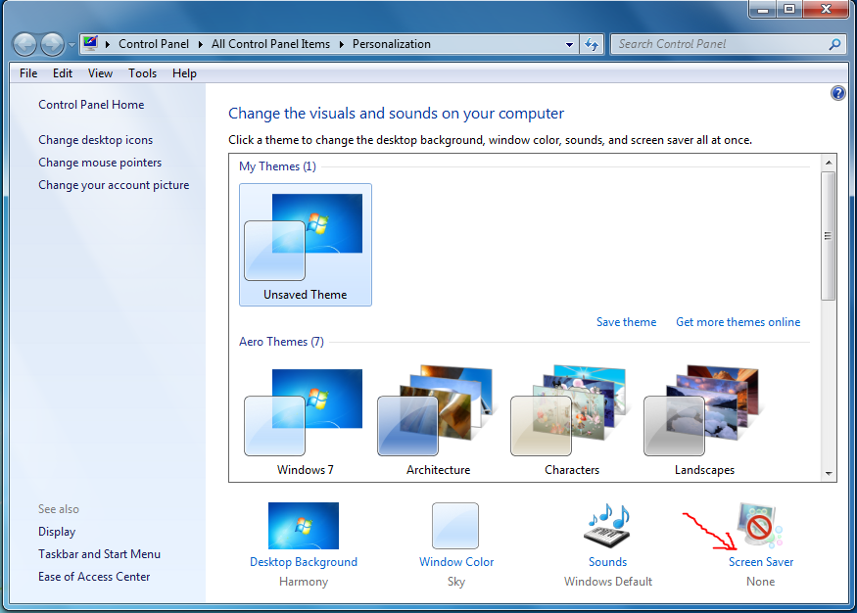Click the search magnifier icon
The width and height of the screenshot is (857, 613).
(x=834, y=44)
